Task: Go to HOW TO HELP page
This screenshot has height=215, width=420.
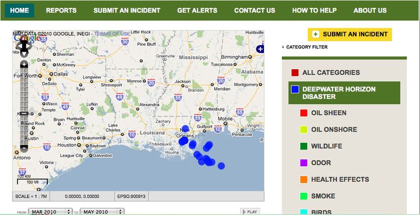Action: click(x=314, y=10)
